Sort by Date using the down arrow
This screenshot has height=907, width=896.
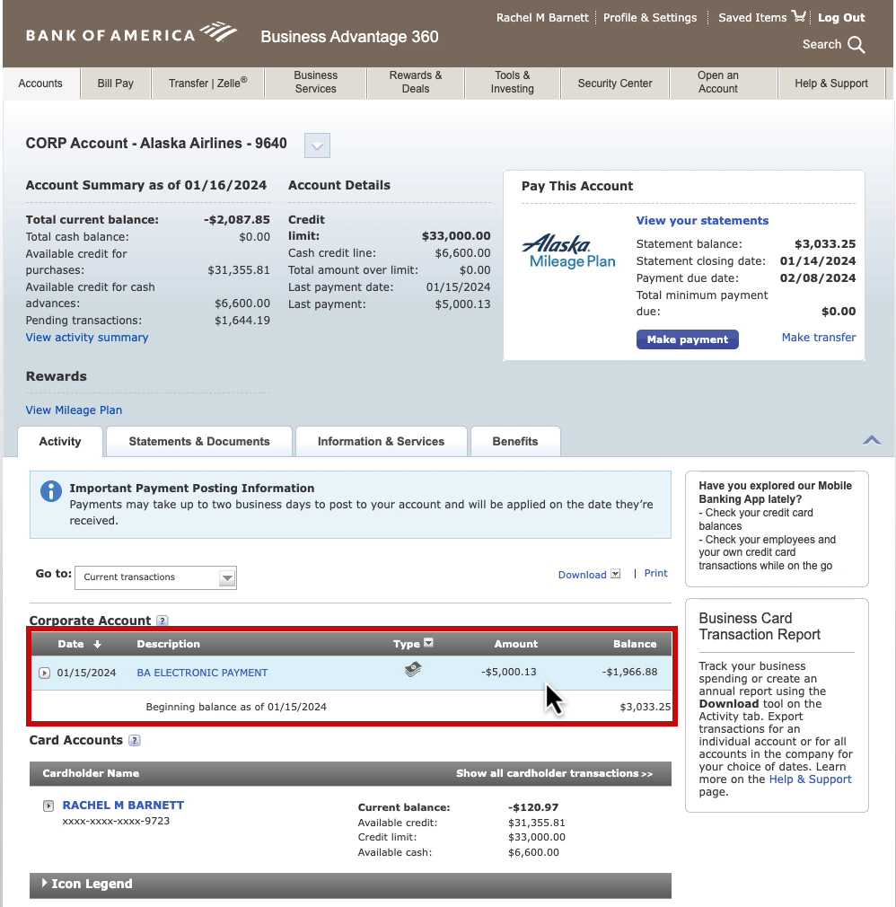pyautogui.click(x=97, y=644)
